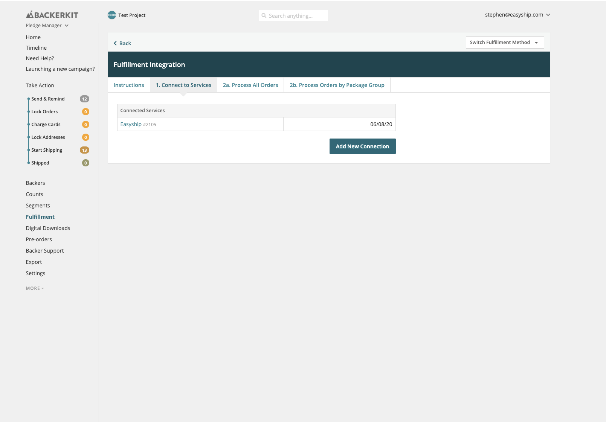Click the search magnifier icon
The image size is (606, 422).
264,16
